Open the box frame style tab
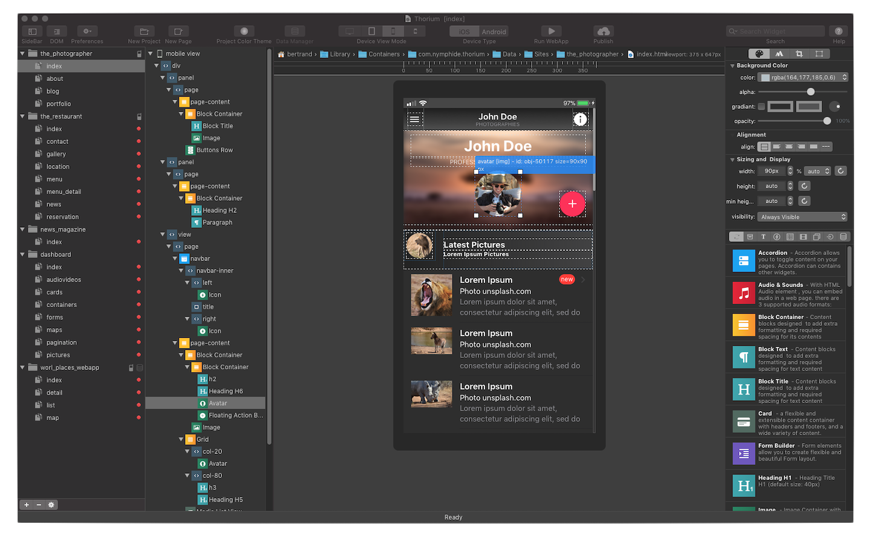The width and height of the screenshot is (871, 544). 819,54
